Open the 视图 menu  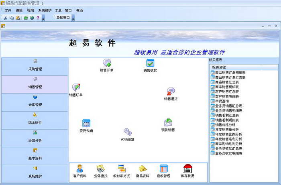click(30, 10)
